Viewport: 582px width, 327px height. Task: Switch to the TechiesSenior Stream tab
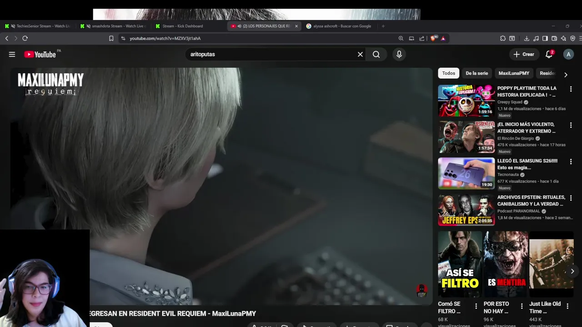click(x=38, y=26)
